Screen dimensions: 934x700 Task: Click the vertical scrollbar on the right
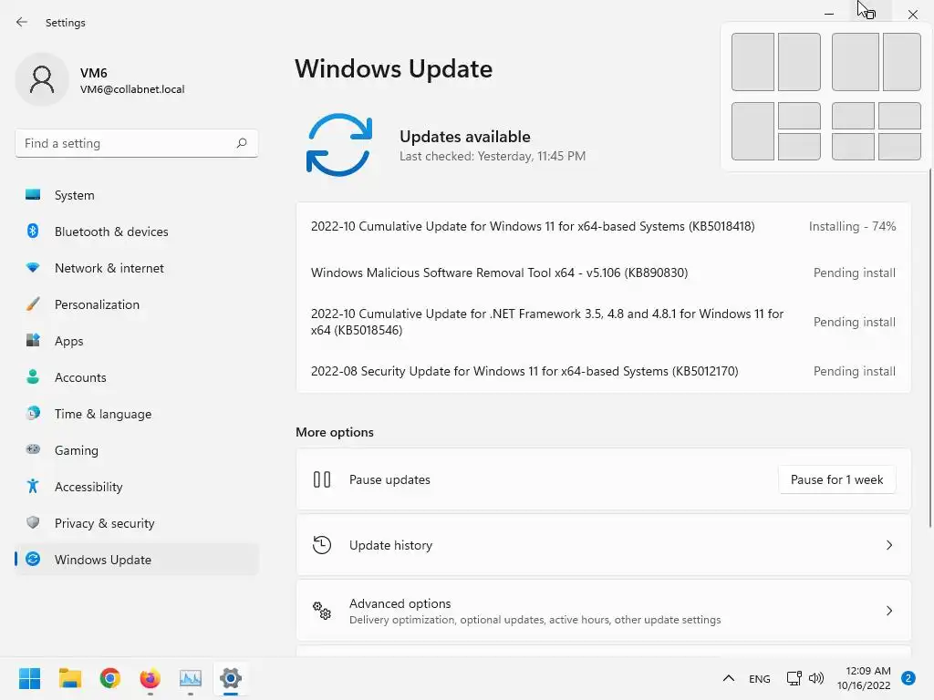click(x=929, y=347)
